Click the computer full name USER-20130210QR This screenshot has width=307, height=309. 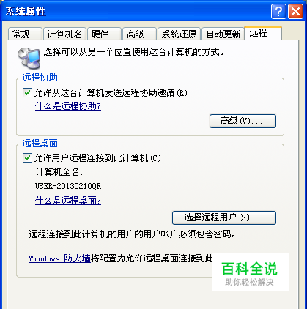coord(68,186)
